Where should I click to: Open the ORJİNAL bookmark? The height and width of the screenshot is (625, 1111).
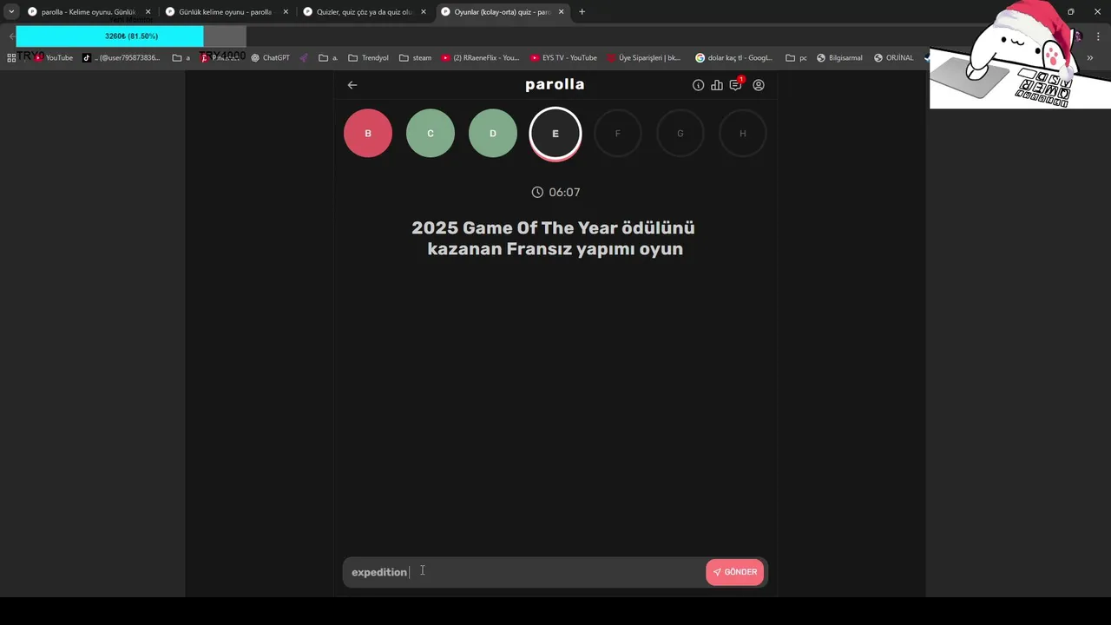(x=893, y=57)
